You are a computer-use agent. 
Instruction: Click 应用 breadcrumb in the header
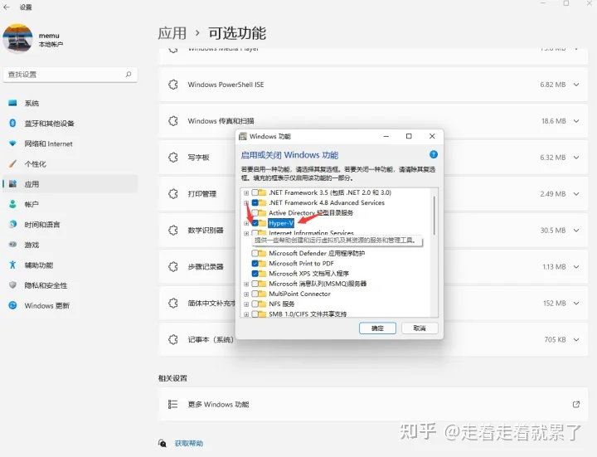click(x=172, y=33)
